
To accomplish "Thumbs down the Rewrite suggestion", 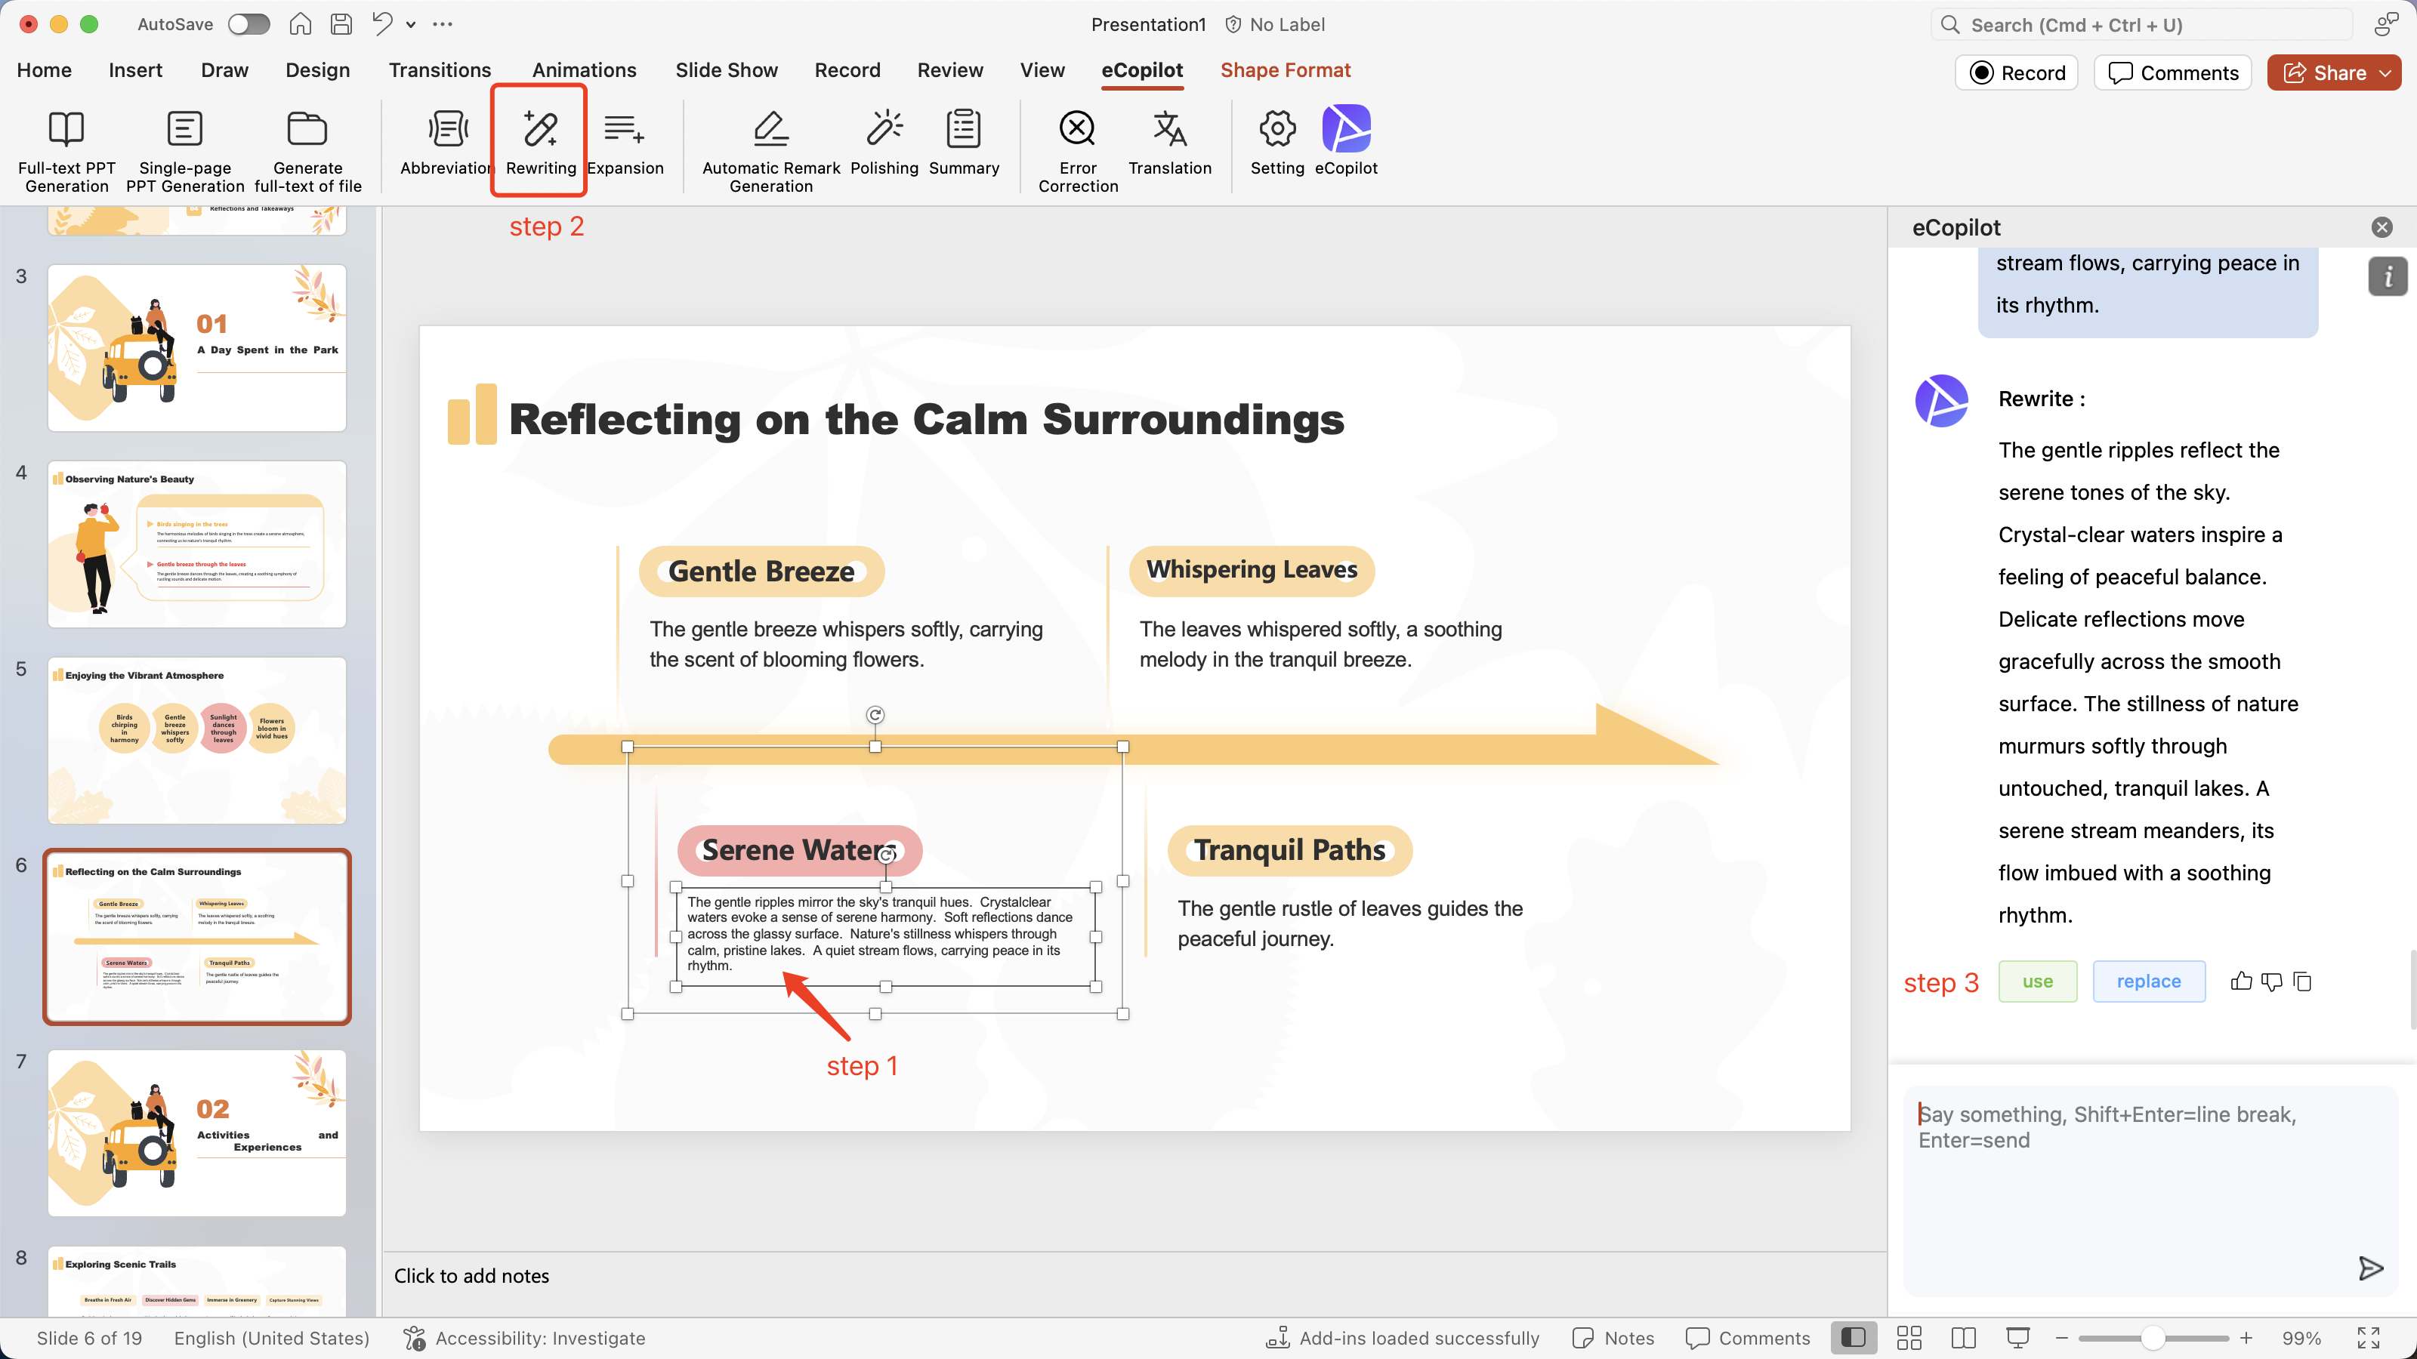I will click(2271, 981).
